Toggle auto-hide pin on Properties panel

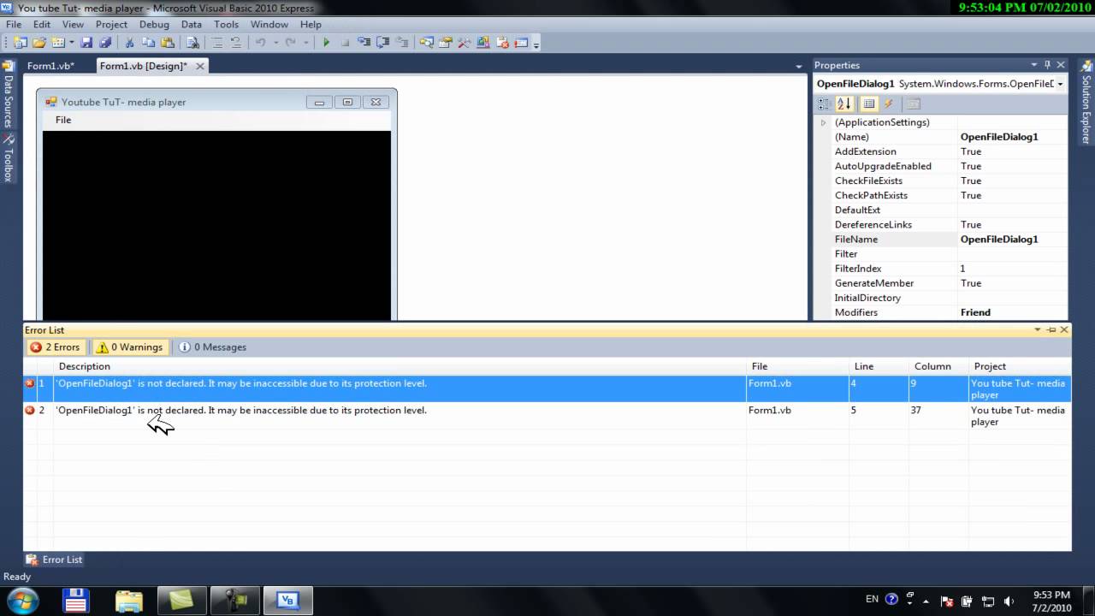(x=1047, y=65)
